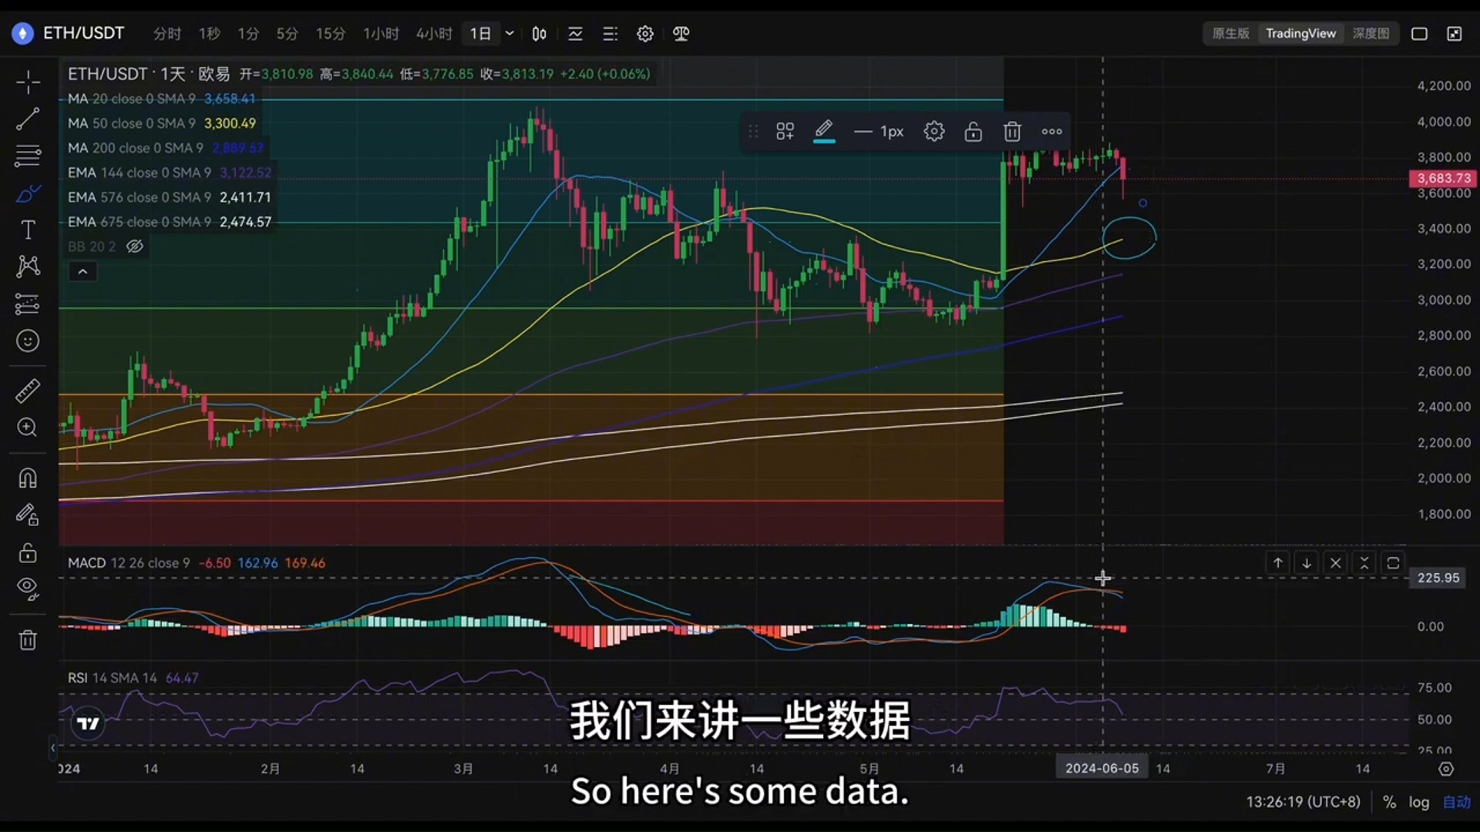Select the 1秒 timeframe
The height and width of the screenshot is (832, 1480).
210,34
